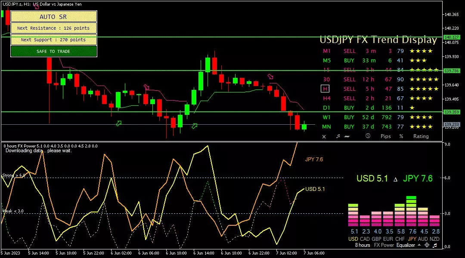
Task: Click the H1 row SELL signal
Action: [349, 89]
